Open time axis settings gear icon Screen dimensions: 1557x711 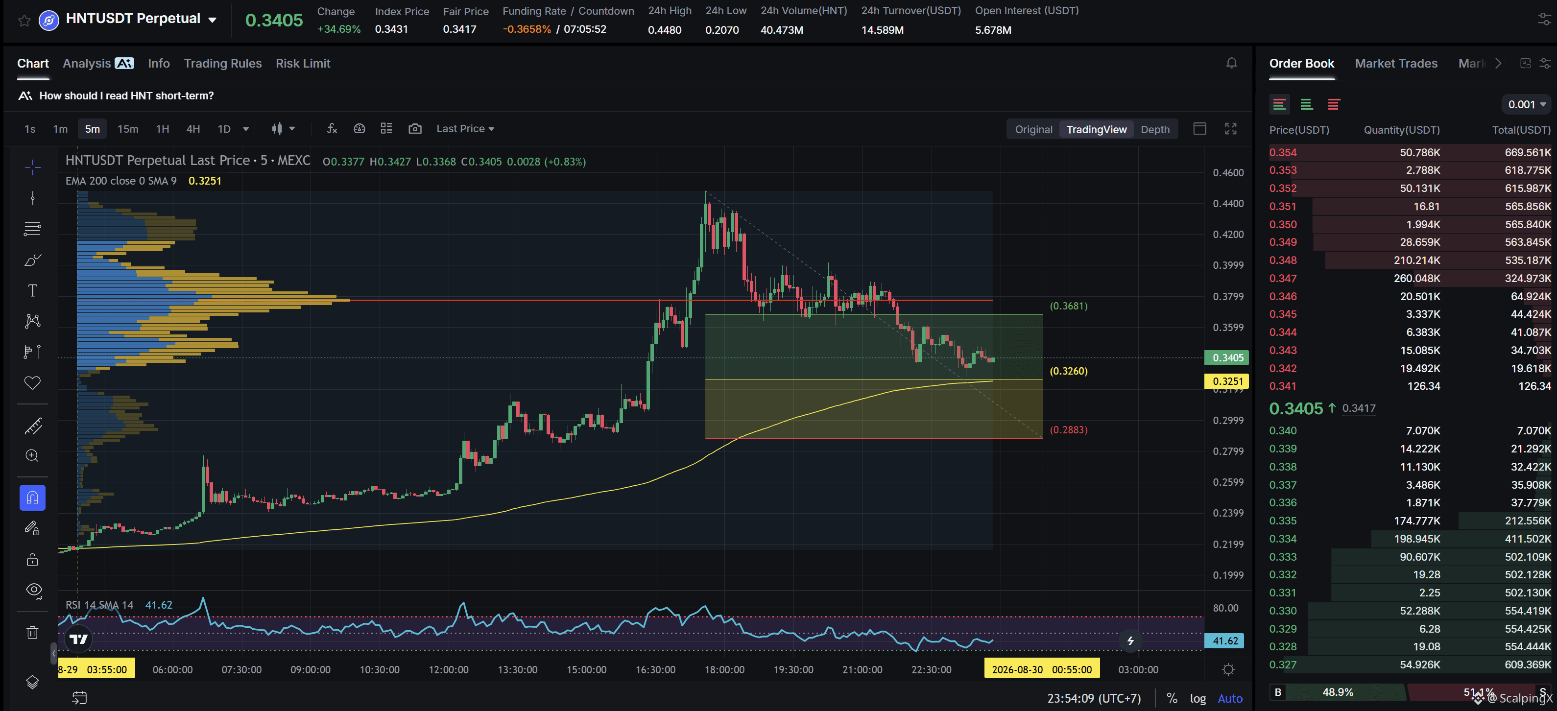(x=1227, y=669)
